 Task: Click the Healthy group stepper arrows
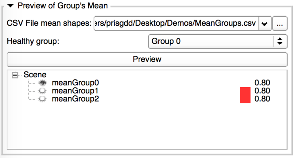coord(280,41)
